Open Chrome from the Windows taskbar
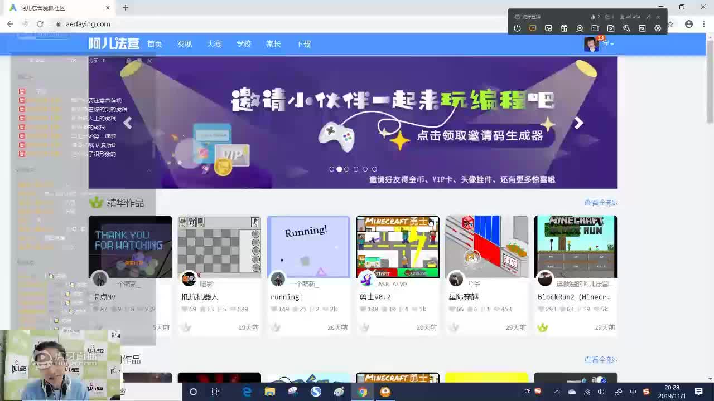Screen dimensions: 714x401 pyautogui.click(x=362, y=392)
